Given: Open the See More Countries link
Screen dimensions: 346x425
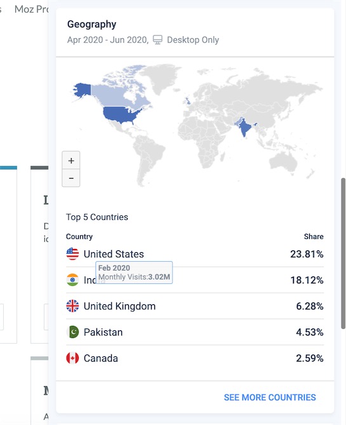Looking at the screenshot, I should point(270,397).
